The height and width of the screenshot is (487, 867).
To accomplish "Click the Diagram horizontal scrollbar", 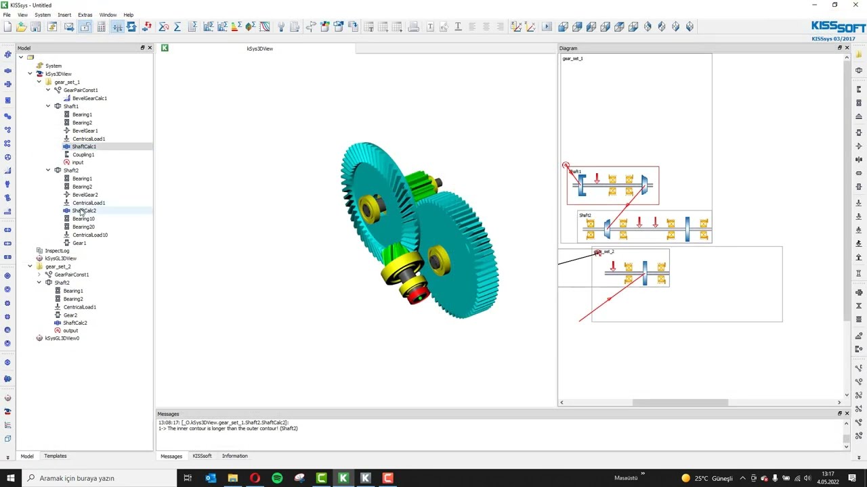I will pyautogui.click(x=680, y=402).
